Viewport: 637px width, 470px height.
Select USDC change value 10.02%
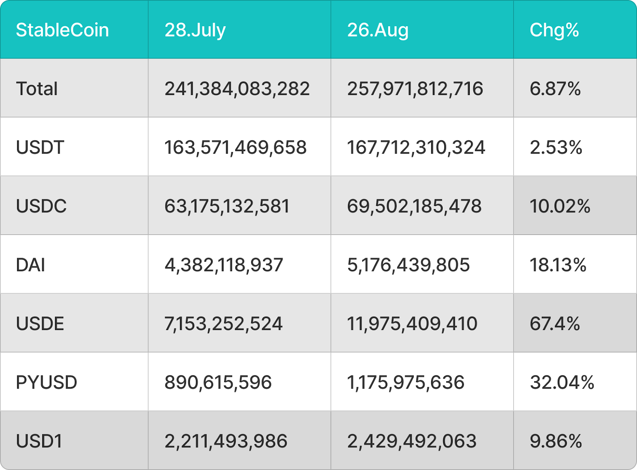click(x=560, y=206)
